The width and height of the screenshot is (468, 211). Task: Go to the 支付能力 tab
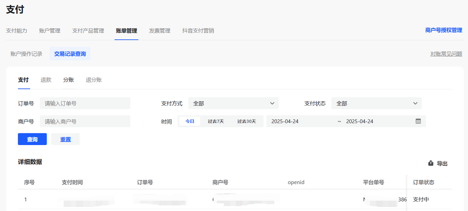(x=16, y=31)
